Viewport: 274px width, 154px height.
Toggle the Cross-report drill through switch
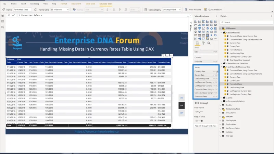click(x=201, y=112)
